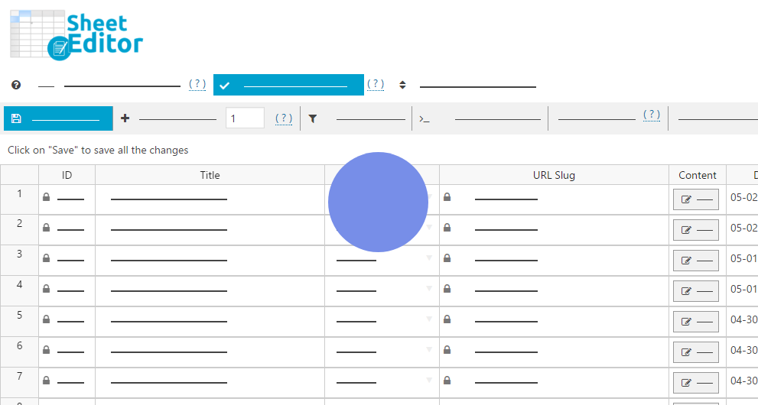Open the content edit button in row 6
The image size is (758, 405).
pos(695,352)
